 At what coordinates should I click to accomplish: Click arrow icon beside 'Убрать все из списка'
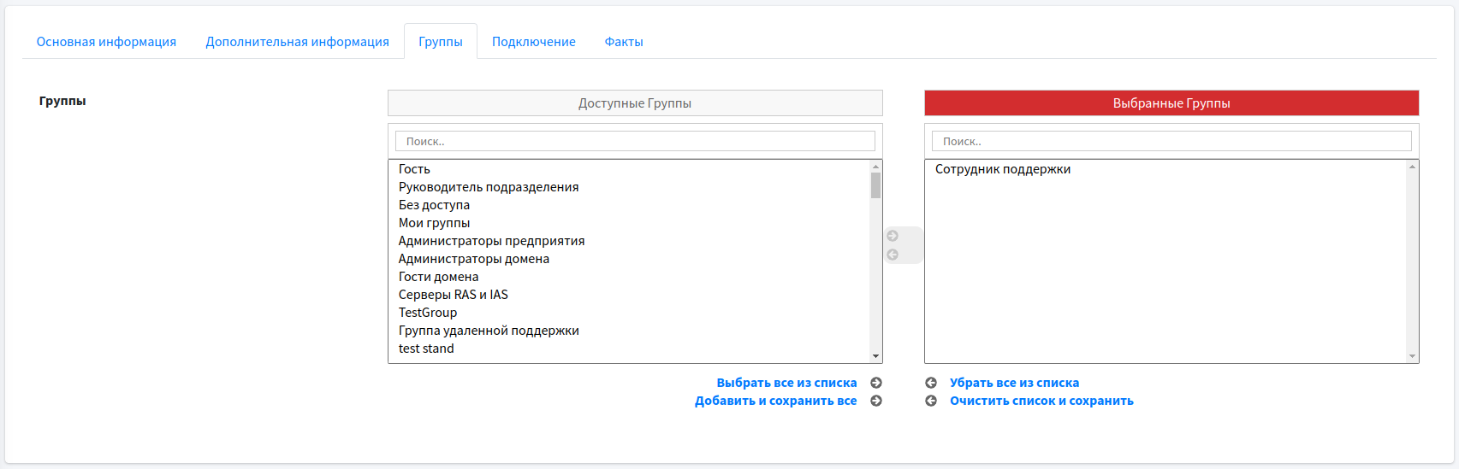point(931,383)
